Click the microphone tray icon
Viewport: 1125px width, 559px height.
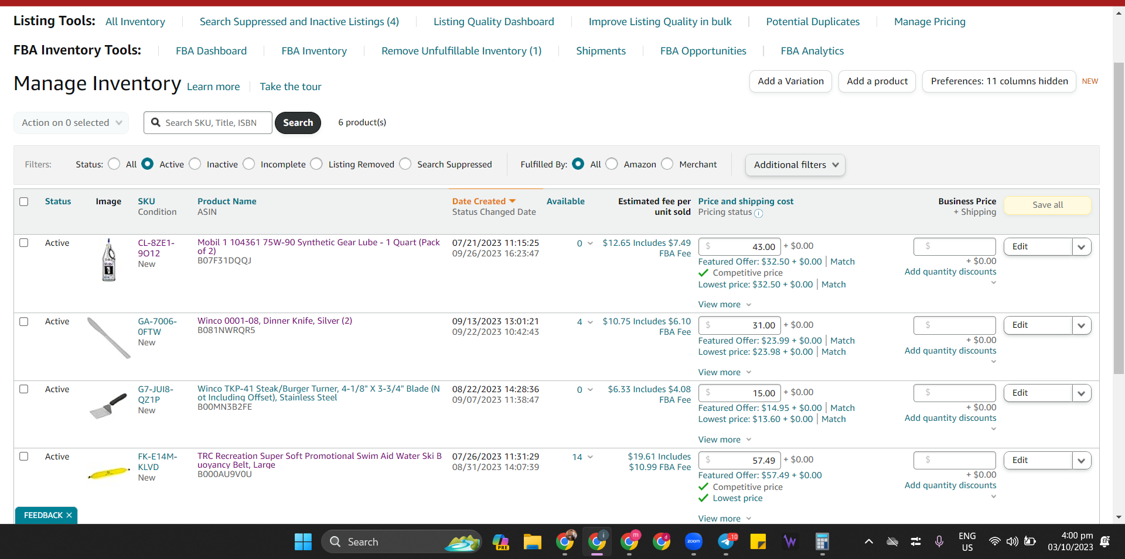tap(939, 542)
